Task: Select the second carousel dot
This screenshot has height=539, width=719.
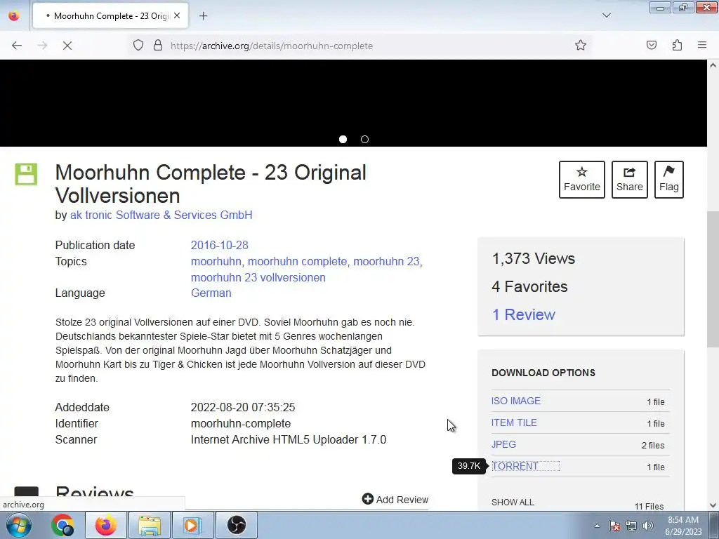Action: pyautogui.click(x=364, y=140)
